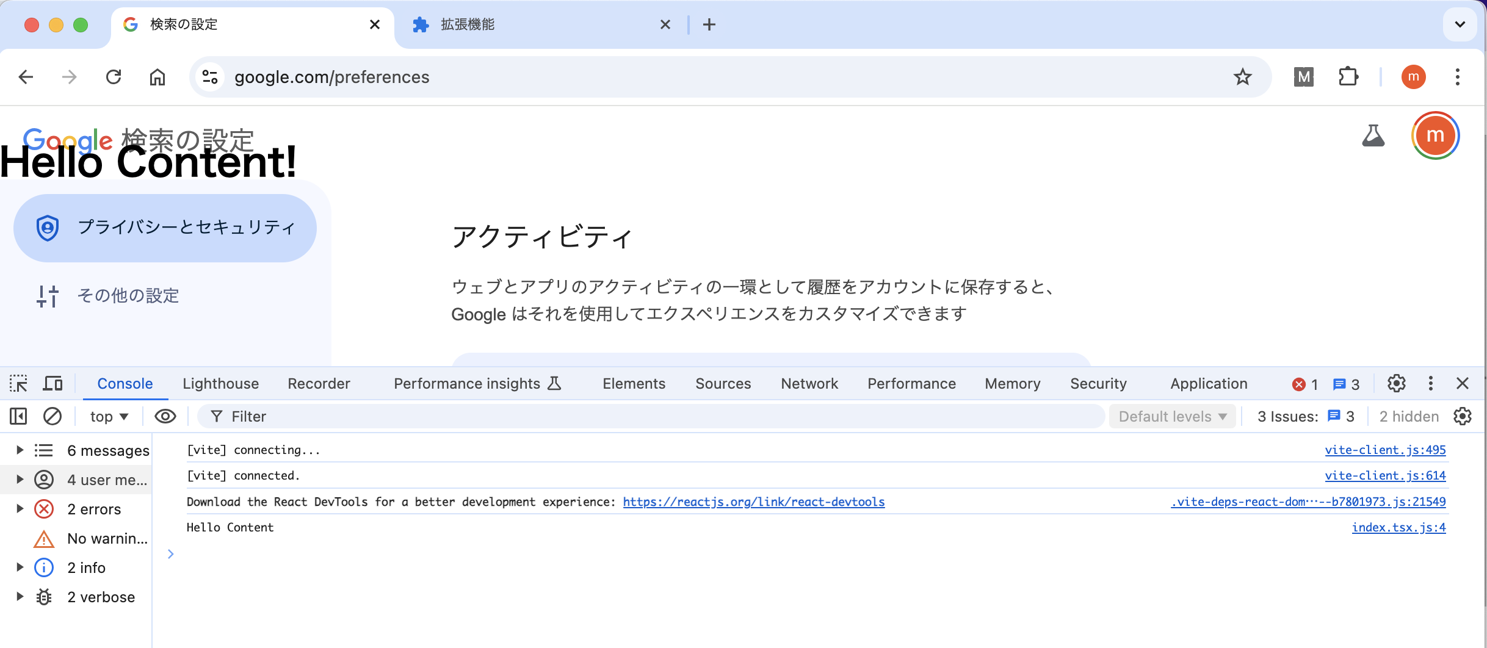
Task: Create a live expression with the eye icon
Action: (164, 416)
